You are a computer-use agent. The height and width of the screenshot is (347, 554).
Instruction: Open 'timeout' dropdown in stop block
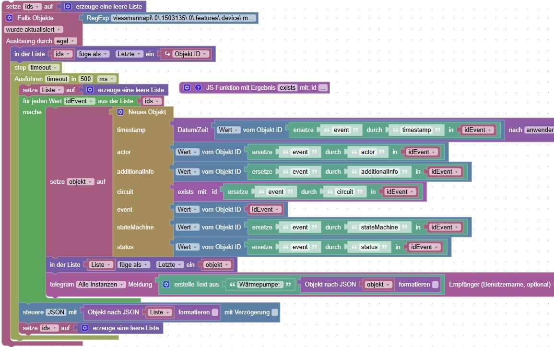pyautogui.click(x=44, y=67)
